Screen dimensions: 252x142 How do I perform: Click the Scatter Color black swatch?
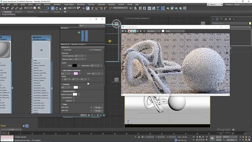pos(74,65)
